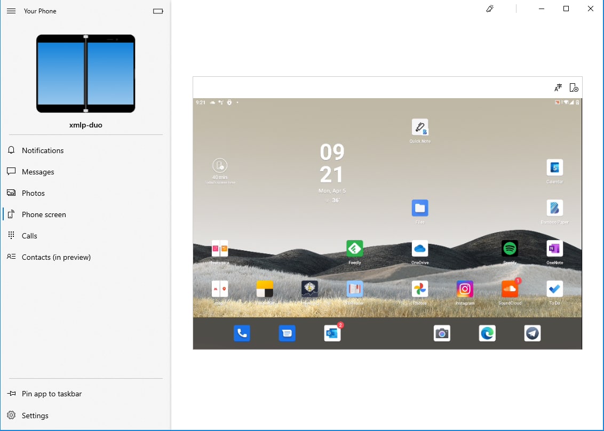Viewport: 604px width, 431px height.
Task: Tap the 09 21 clock widget
Action: point(332,163)
